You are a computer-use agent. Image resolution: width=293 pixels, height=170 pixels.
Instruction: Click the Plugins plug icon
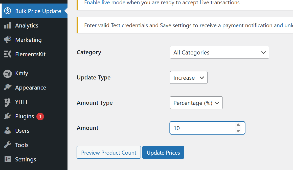pos(8,116)
